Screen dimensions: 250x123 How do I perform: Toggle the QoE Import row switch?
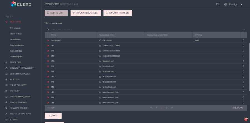point(48,40)
